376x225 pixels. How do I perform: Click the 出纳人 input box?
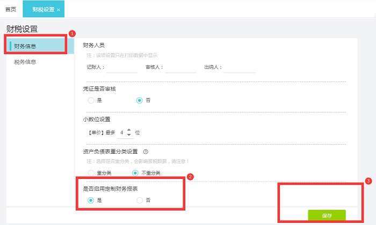pos(240,67)
